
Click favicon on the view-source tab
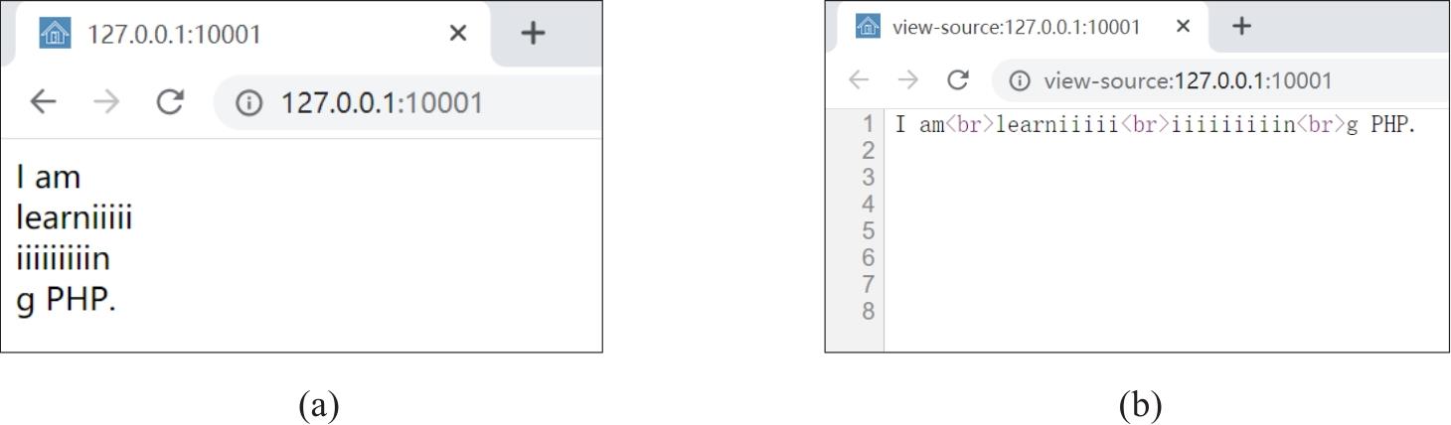(869, 27)
